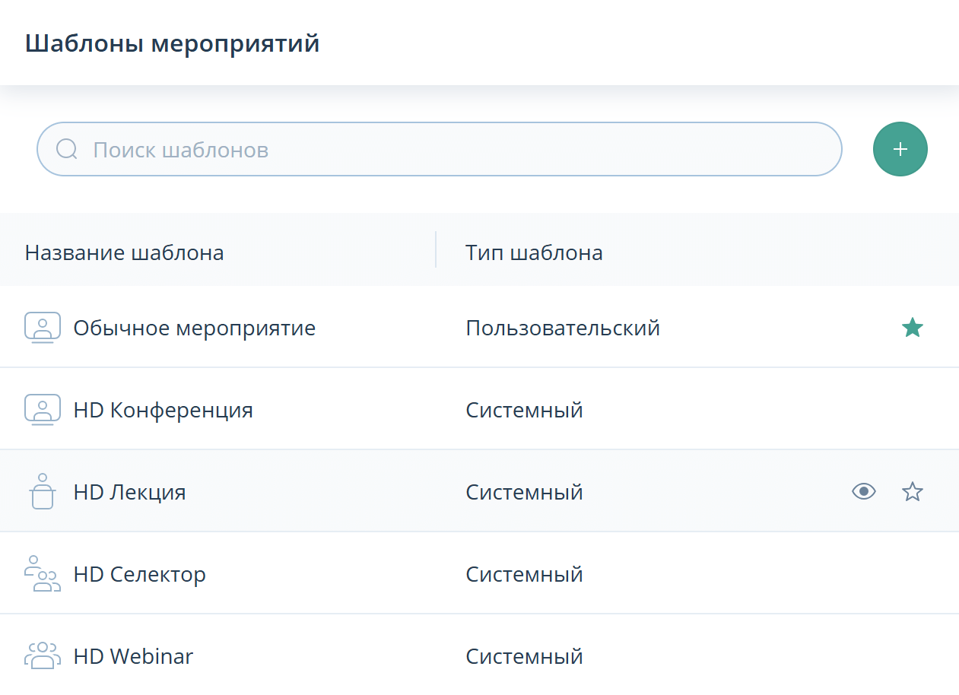Mark HD Лекция as favorite with the star
The image size is (959, 695).
912,491
